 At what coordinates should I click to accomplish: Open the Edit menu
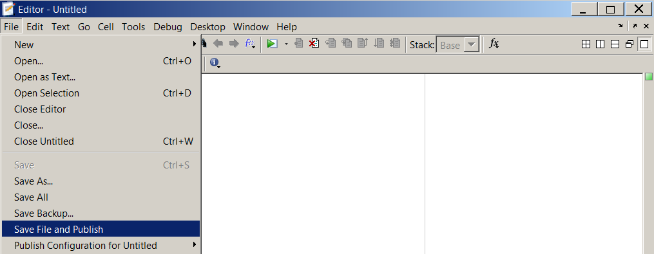(x=35, y=26)
